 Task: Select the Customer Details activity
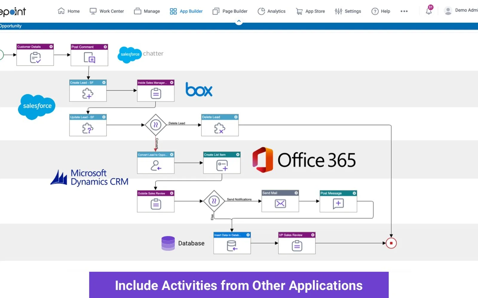(x=35, y=55)
